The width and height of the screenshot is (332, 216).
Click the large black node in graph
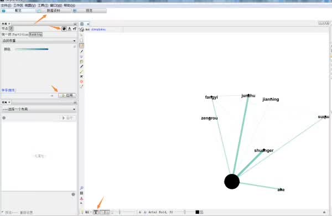[232, 182]
